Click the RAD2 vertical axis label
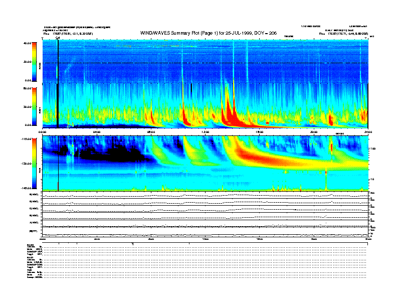397x307 pixels. coord(40,66)
